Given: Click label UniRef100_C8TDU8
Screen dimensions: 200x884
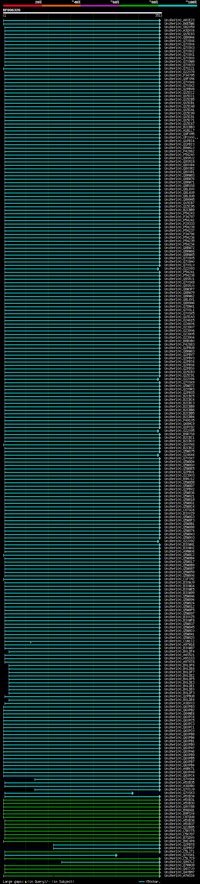Looking at the screenshot, I should click(179, 817).
